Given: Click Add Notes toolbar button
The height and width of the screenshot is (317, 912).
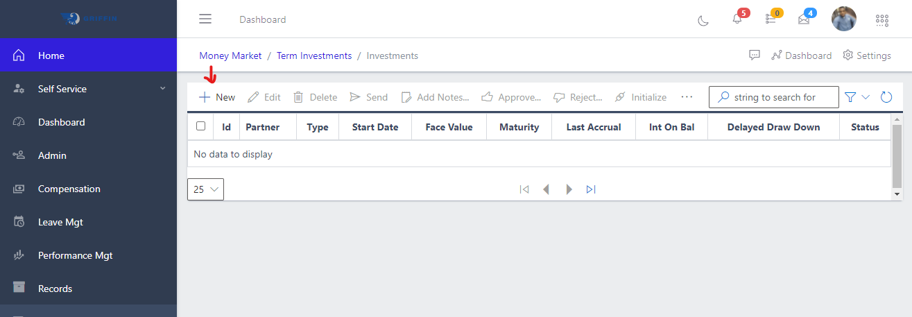Looking at the screenshot, I should pyautogui.click(x=435, y=97).
